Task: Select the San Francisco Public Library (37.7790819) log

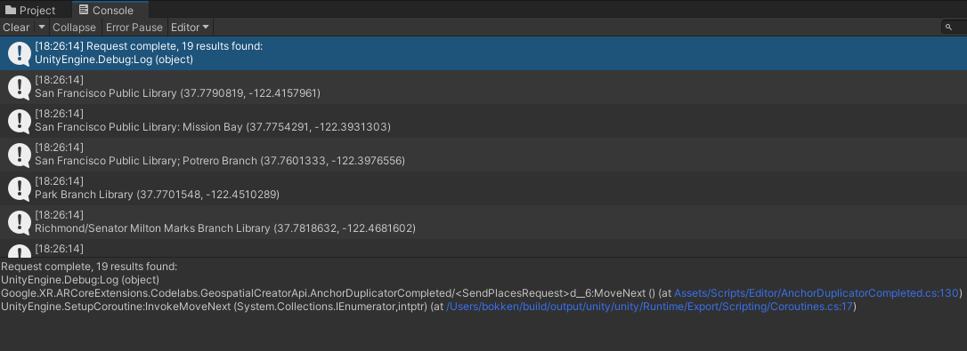Action: [483, 87]
